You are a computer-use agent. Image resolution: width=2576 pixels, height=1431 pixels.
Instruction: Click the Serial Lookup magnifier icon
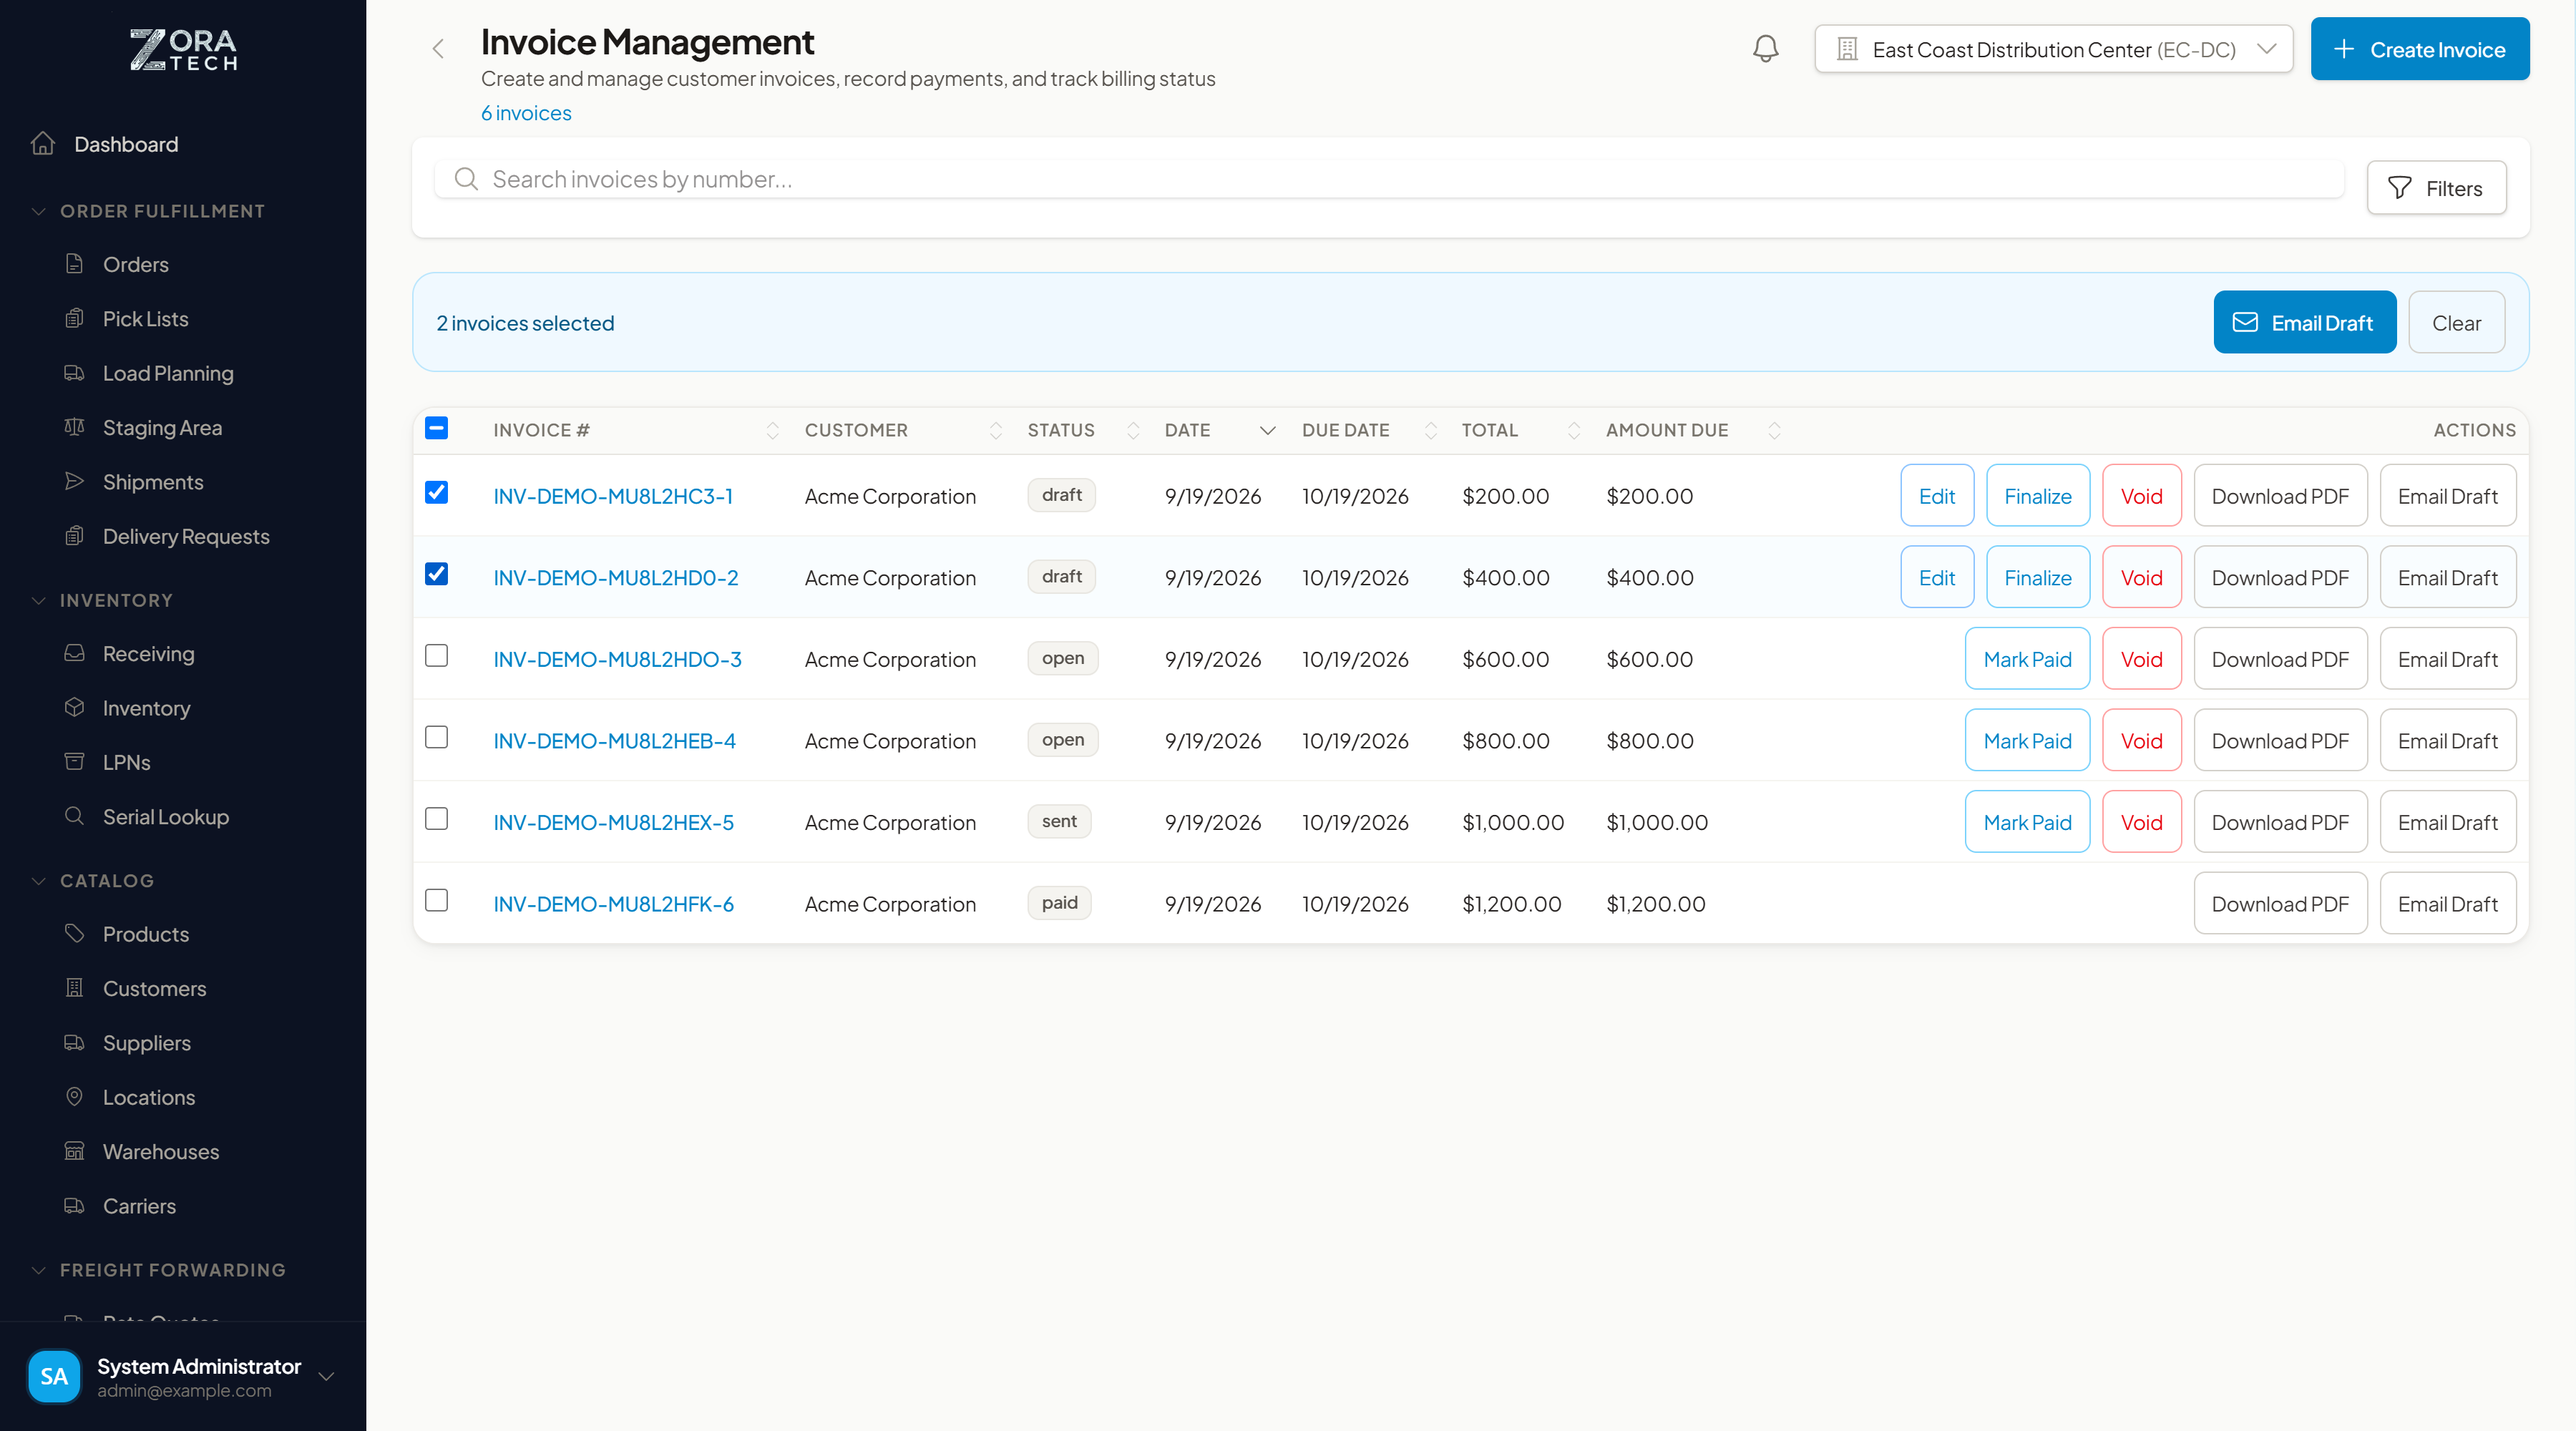click(74, 816)
